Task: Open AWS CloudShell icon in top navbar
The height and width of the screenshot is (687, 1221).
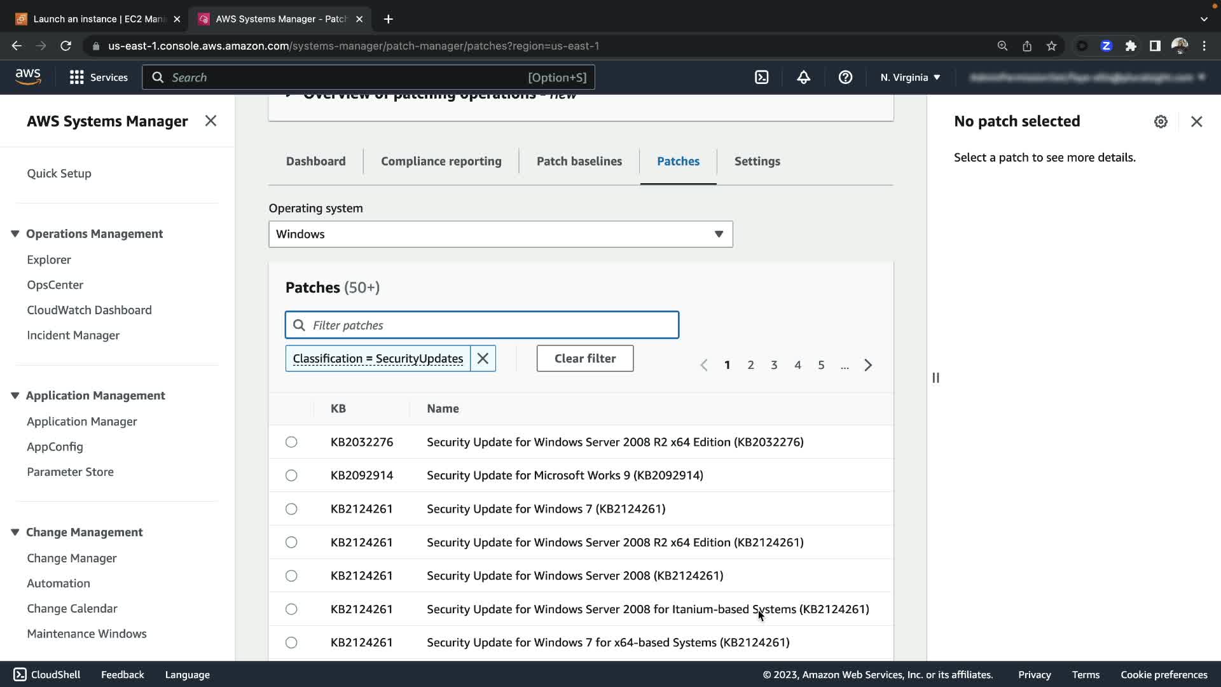Action: 761,77
